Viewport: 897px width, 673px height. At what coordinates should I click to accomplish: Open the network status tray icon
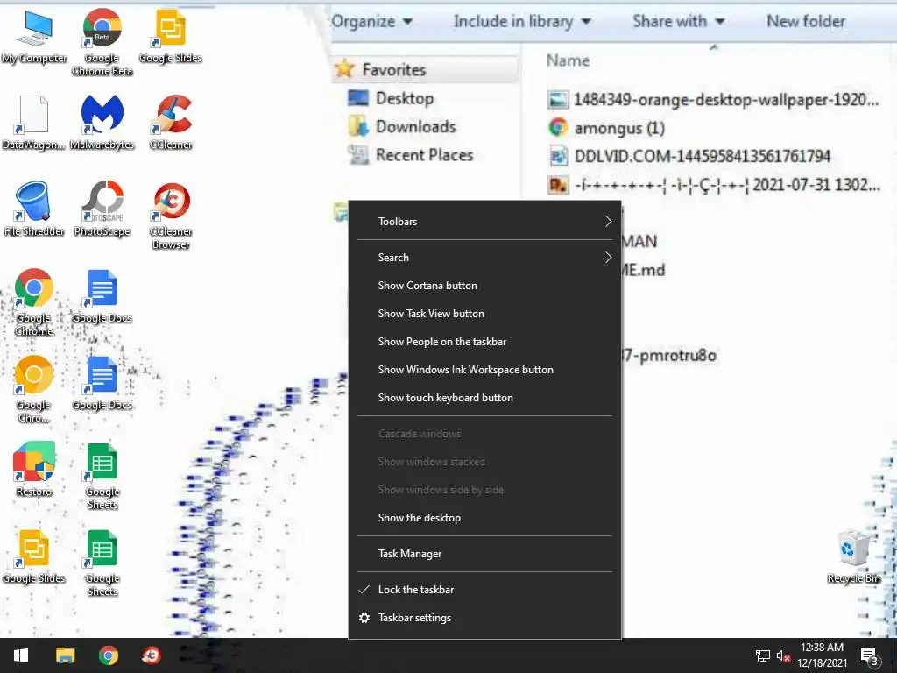coord(763,655)
